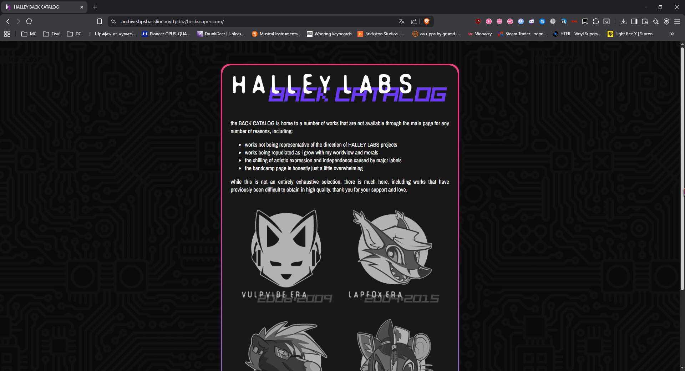Open the Extensions puzzle-piece menu
Image resolution: width=685 pixels, height=371 pixels.
point(596,21)
